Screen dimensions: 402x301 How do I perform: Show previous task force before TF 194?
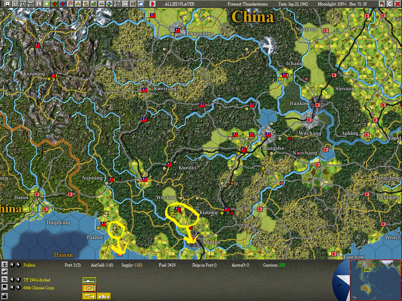[x=12, y=280]
